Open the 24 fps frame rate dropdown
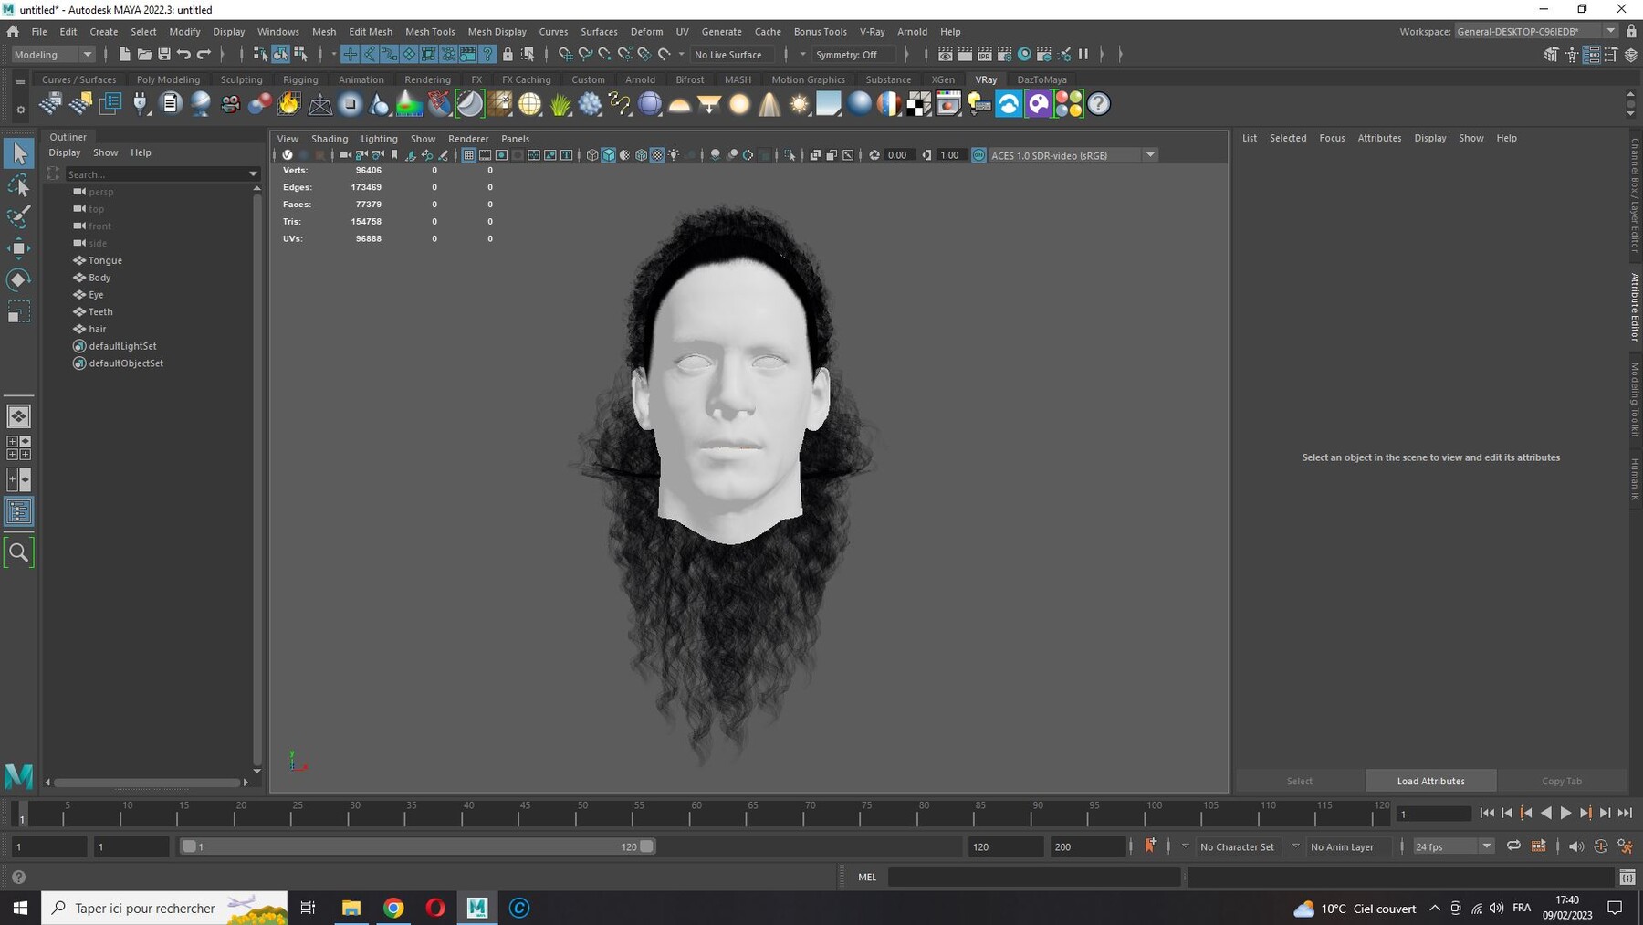Image resolution: width=1643 pixels, height=925 pixels. tap(1452, 846)
